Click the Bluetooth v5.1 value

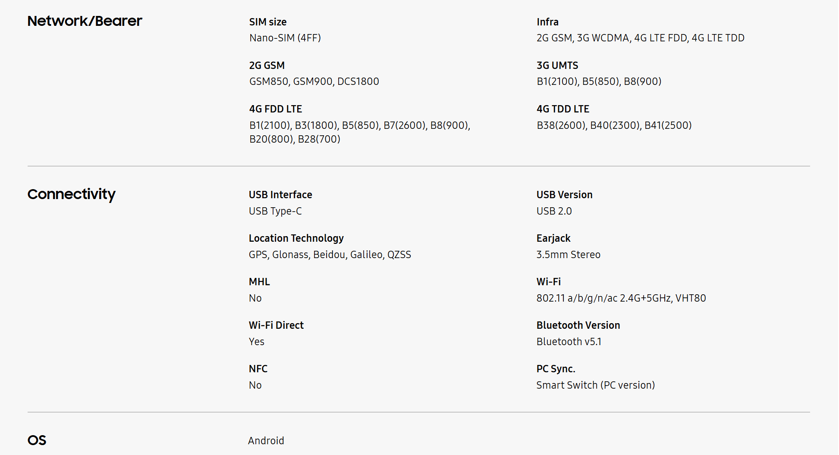[x=569, y=342]
